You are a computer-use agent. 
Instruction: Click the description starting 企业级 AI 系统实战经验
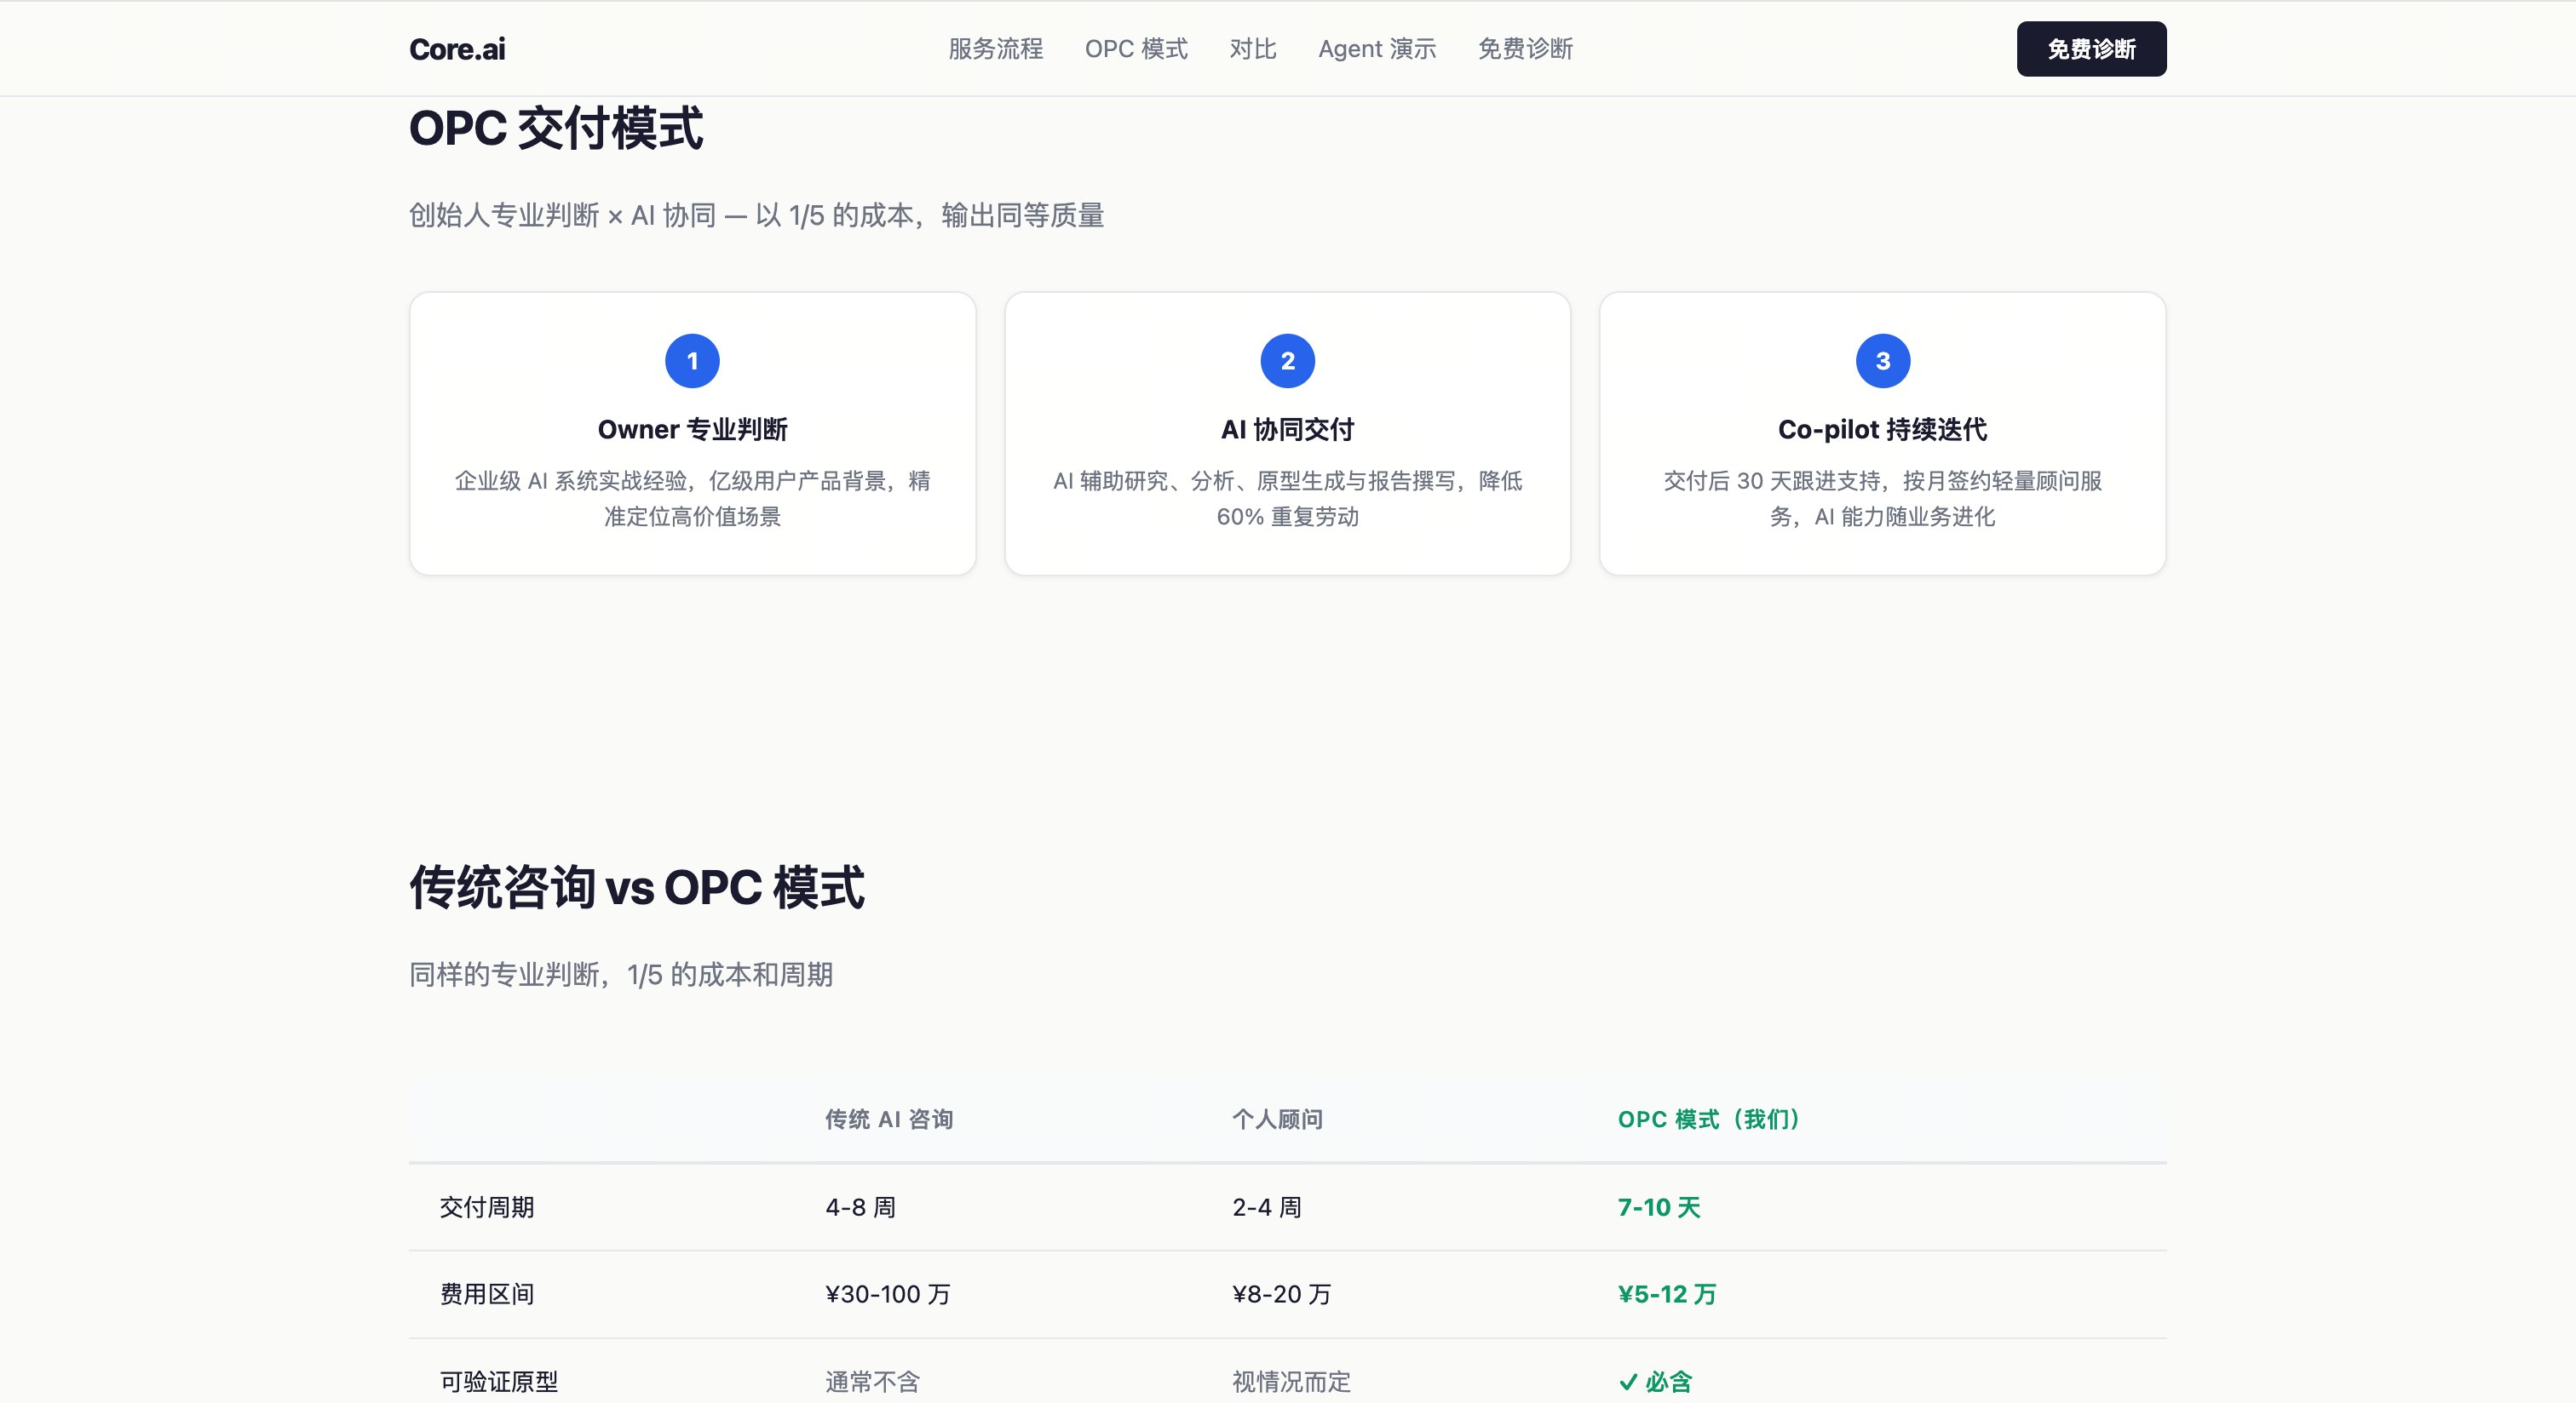[692, 499]
